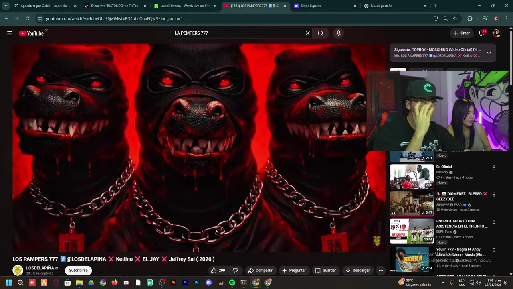Open Chrome profile D avatar
The height and width of the screenshot is (289, 513).
pyautogui.click(x=496, y=18)
